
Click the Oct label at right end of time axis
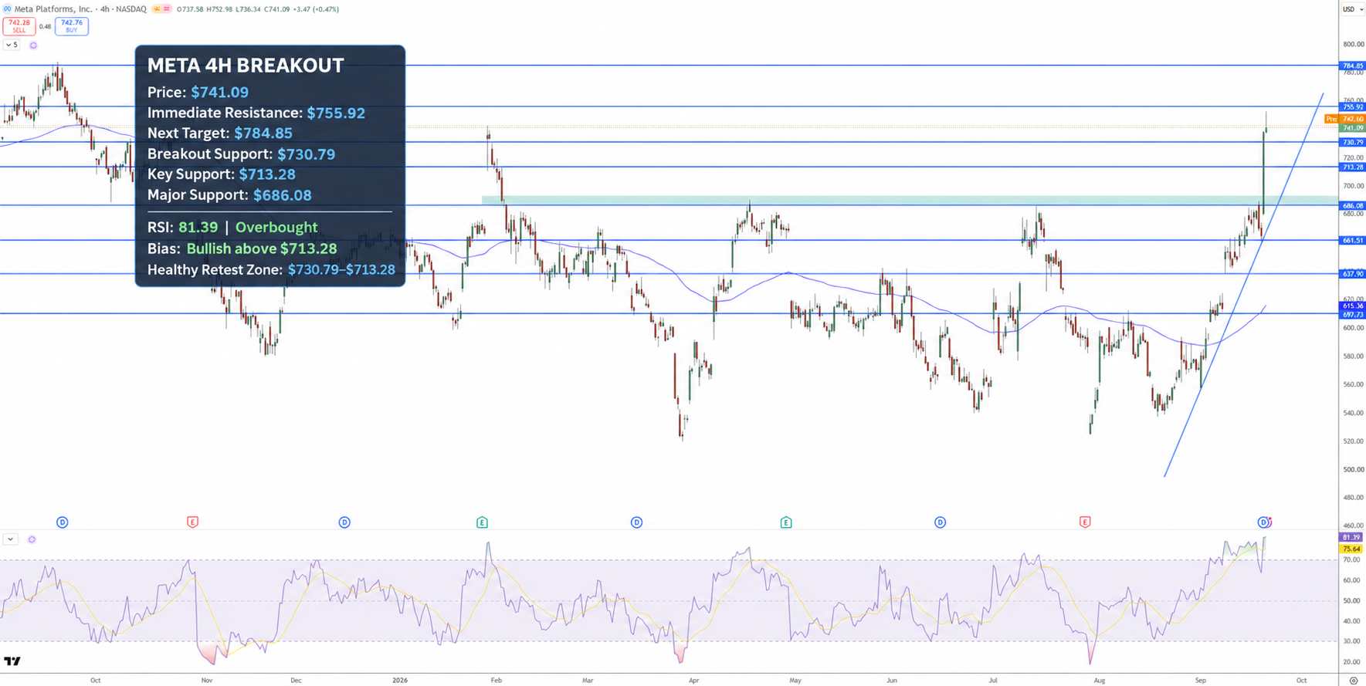coord(1301,680)
